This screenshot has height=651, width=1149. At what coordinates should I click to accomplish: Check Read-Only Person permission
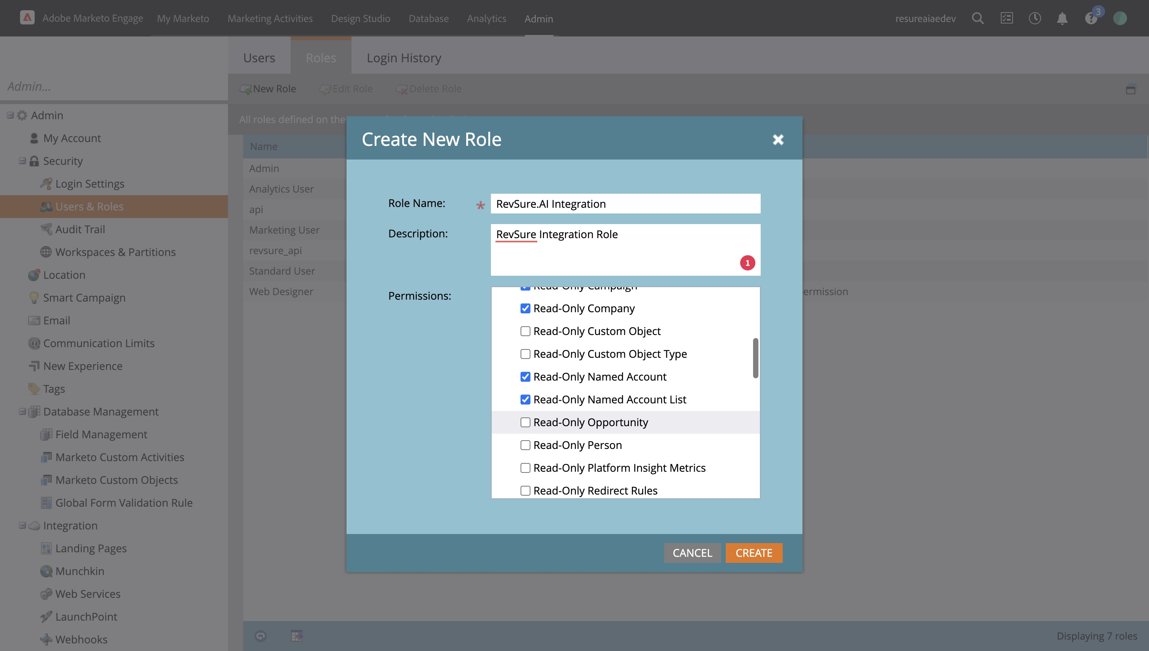[x=525, y=445]
